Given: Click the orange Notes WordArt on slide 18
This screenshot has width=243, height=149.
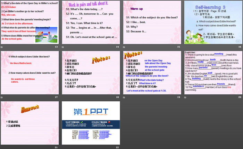Looking at the screenshot, I should (101, 61).
